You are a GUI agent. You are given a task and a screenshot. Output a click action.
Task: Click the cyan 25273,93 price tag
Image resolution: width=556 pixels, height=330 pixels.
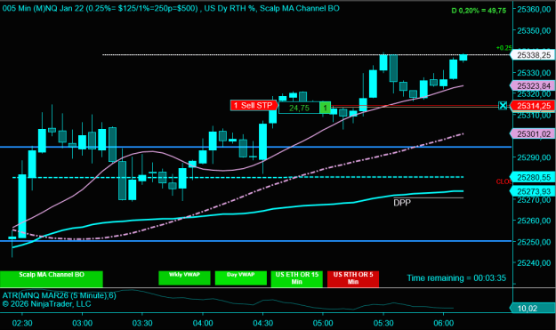(532, 191)
